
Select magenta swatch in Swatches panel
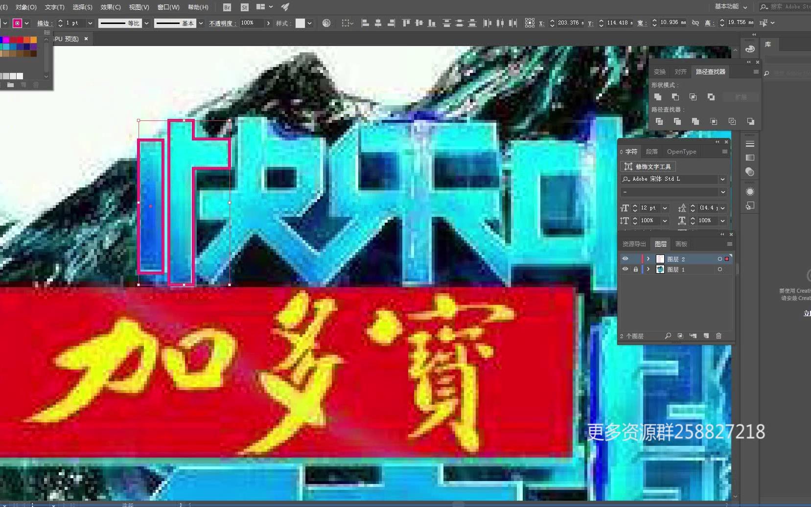pos(6,40)
